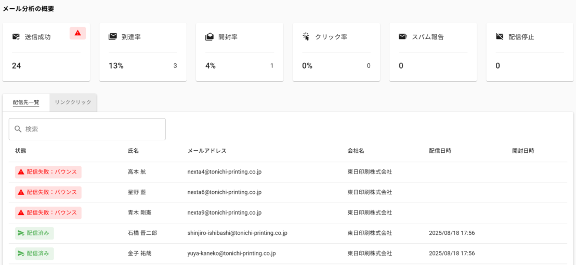576x265 pixels.
Task: Click email yuya-kaneko@tonichi-printing.co.jp
Action: (x=231, y=254)
